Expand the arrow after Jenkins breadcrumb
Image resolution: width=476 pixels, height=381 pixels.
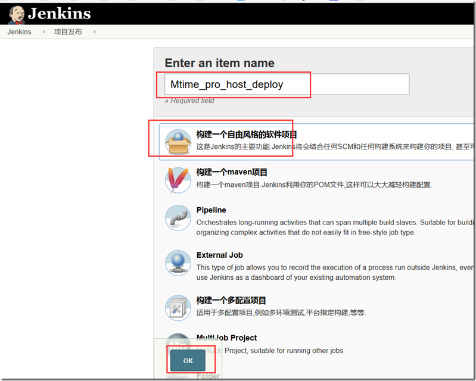[x=44, y=32]
